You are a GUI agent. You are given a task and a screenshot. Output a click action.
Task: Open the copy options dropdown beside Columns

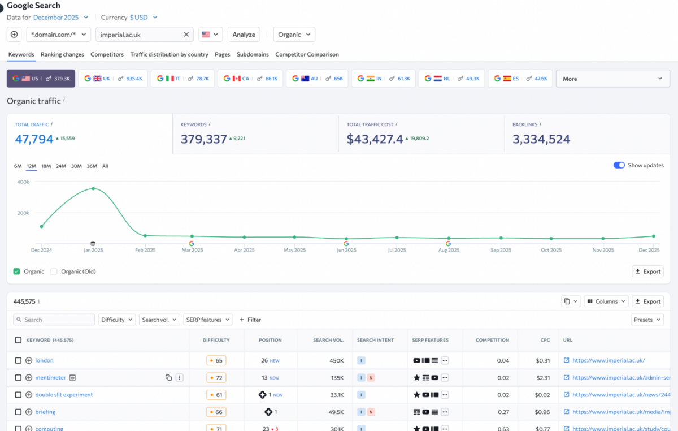point(571,301)
